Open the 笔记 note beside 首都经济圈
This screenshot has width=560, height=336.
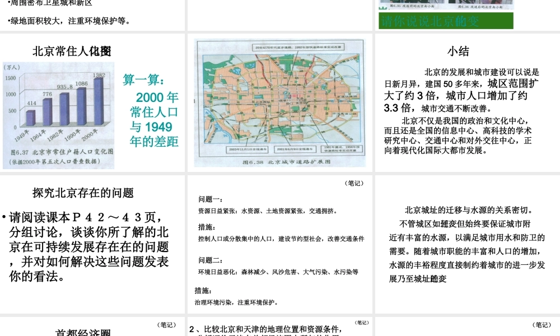(166, 324)
